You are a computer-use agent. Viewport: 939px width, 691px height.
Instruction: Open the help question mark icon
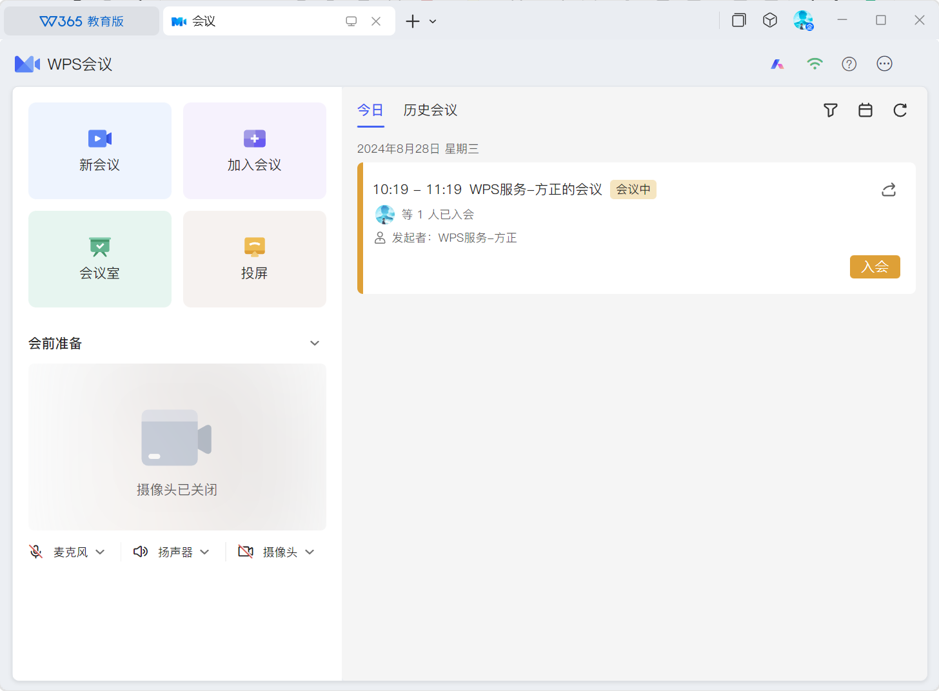pos(849,64)
